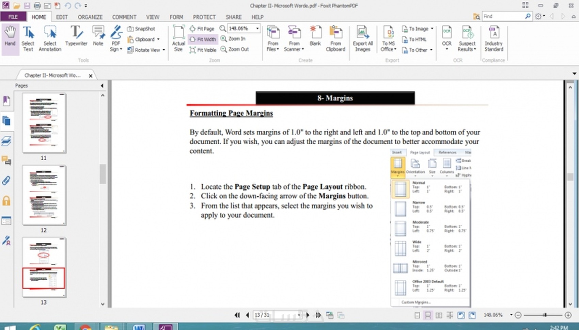Open the Digital Signatures pen panel
This screenshot has width=579, height=330.
click(x=6, y=241)
